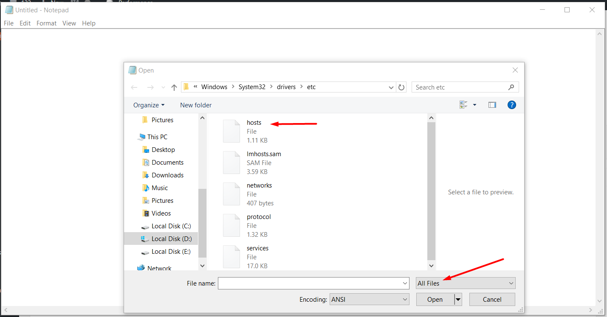Click the up-one-level navigation arrow
Screen dimensions: 607x317
pos(174,87)
